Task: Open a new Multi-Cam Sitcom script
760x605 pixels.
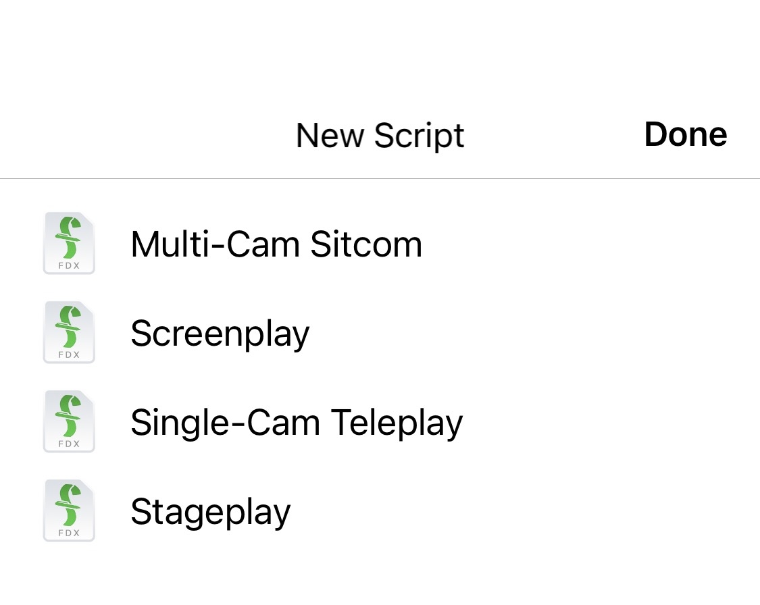Action: (x=380, y=243)
